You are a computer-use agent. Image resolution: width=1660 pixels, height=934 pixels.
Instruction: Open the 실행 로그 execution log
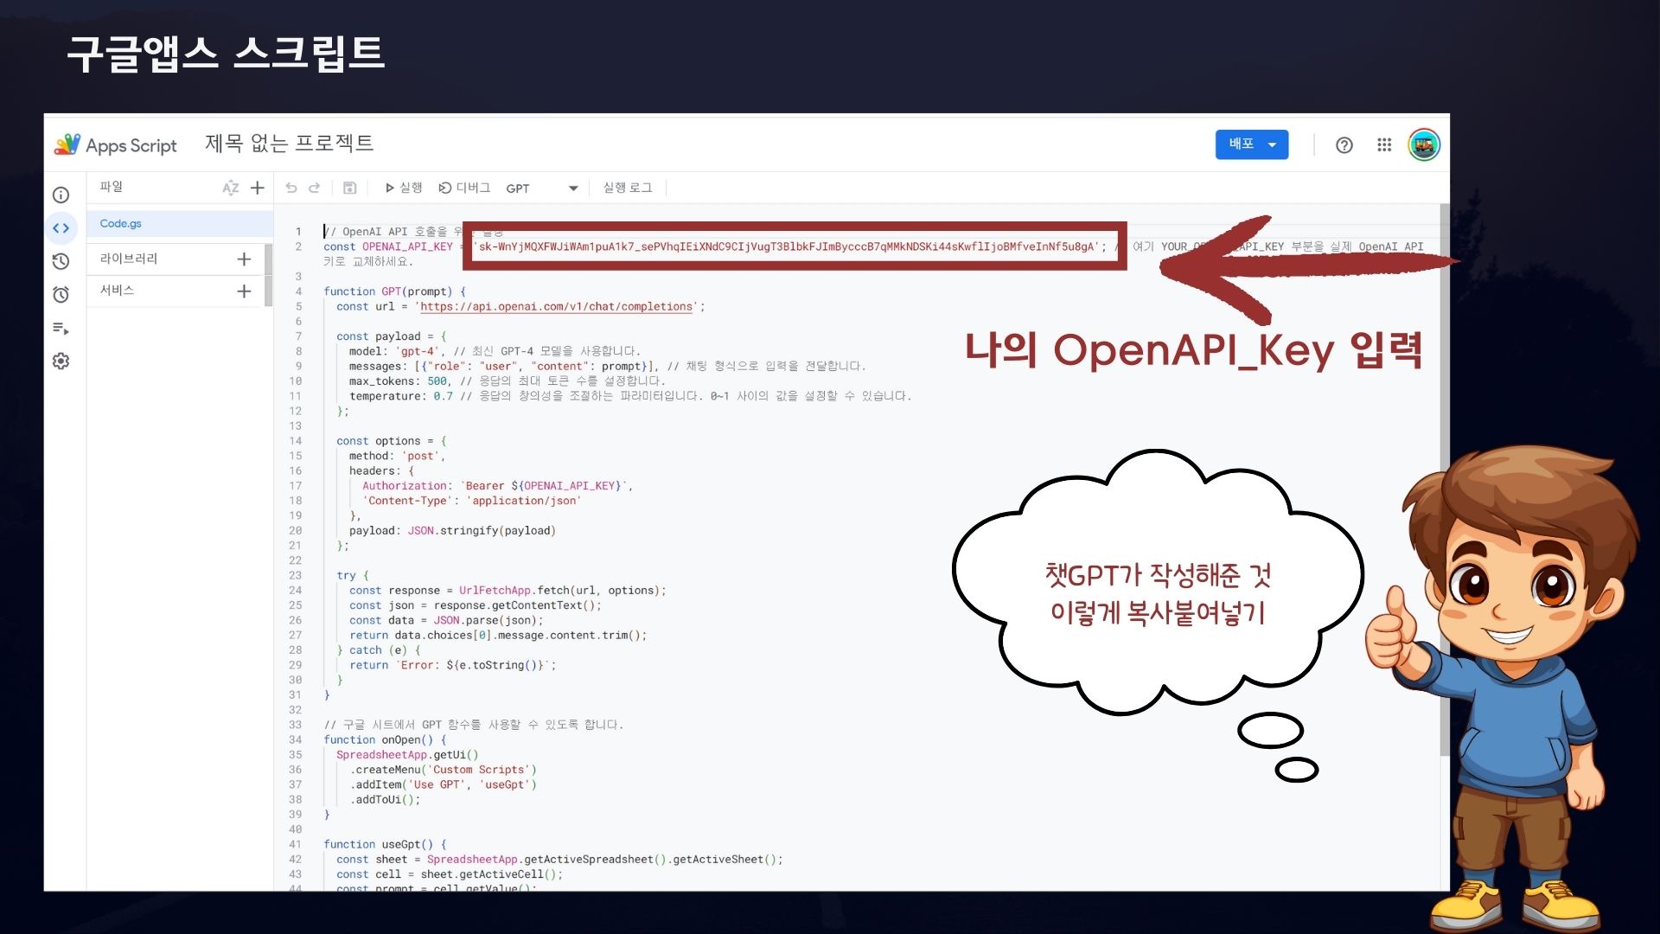628,188
